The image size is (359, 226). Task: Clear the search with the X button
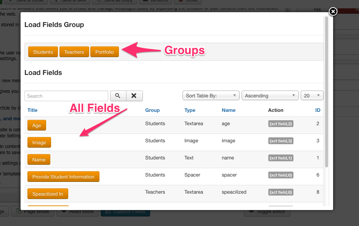click(x=134, y=96)
